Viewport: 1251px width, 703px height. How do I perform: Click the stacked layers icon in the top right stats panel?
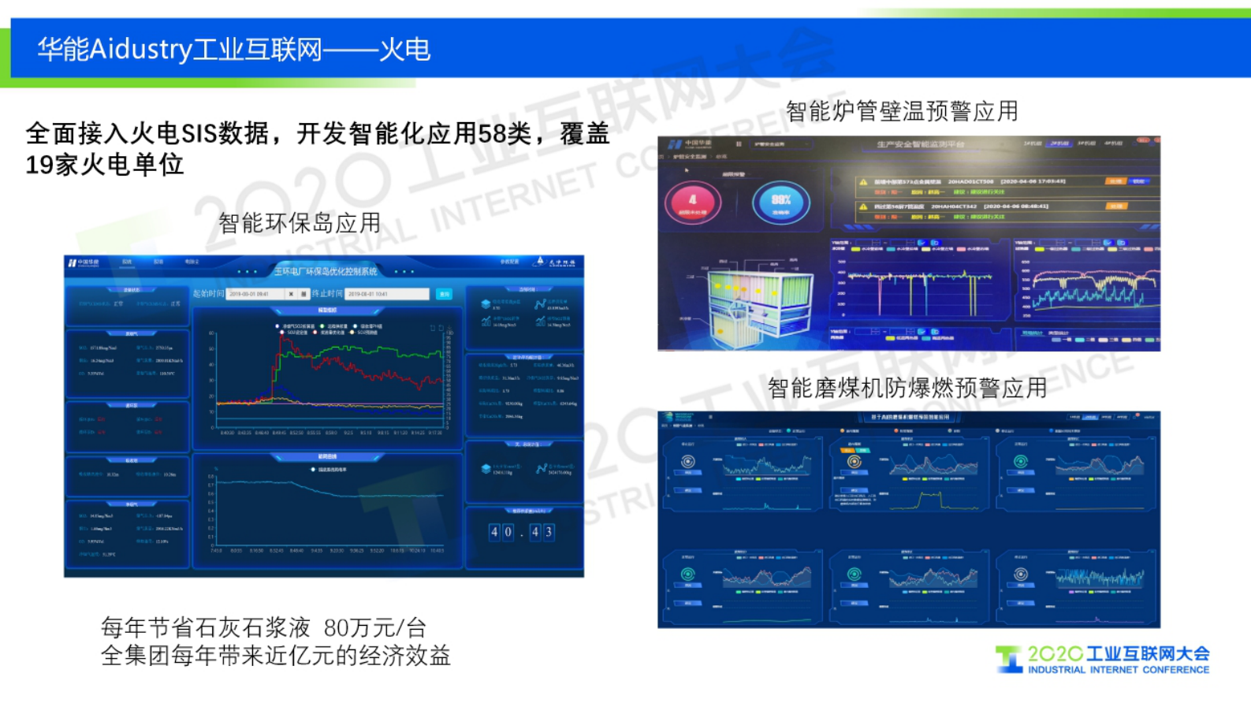486,304
